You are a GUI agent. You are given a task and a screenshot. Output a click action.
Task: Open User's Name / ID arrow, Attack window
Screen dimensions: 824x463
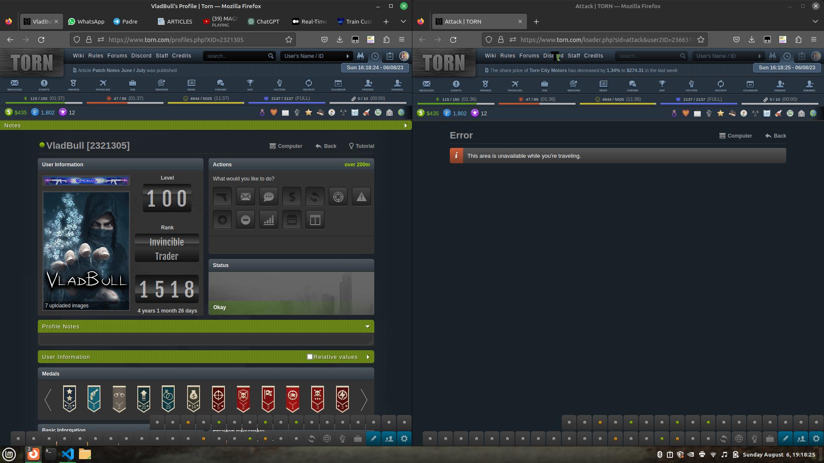[760, 56]
